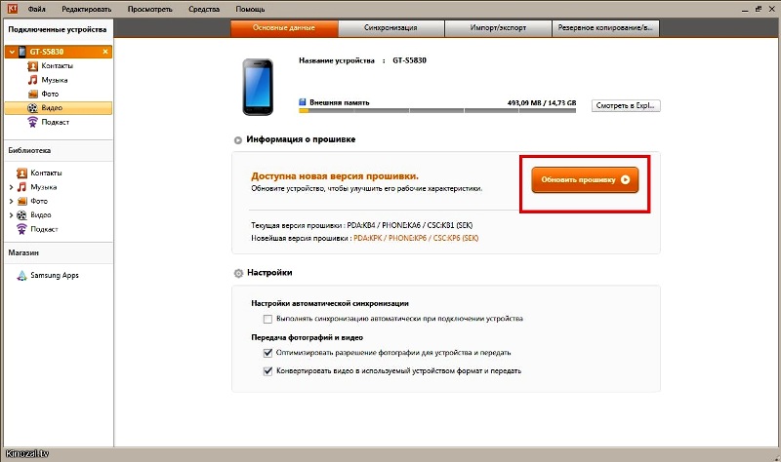Expand library Музыка node
781x462 pixels.
pos(11,187)
